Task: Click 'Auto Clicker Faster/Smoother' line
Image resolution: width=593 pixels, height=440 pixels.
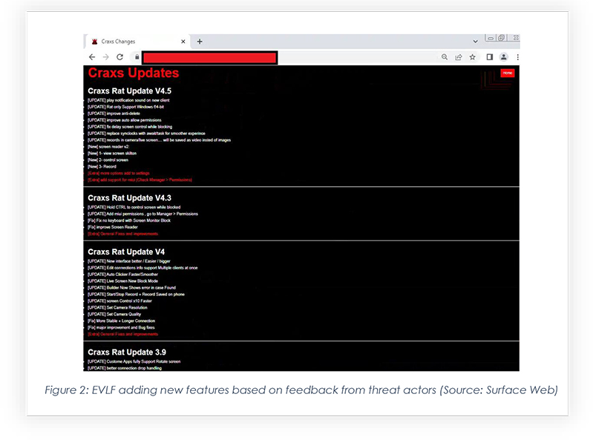Action: point(123,275)
